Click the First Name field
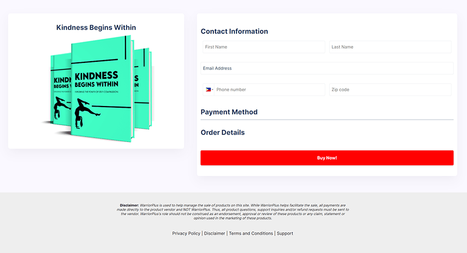The width and height of the screenshot is (467, 253). tap(263, 47)
